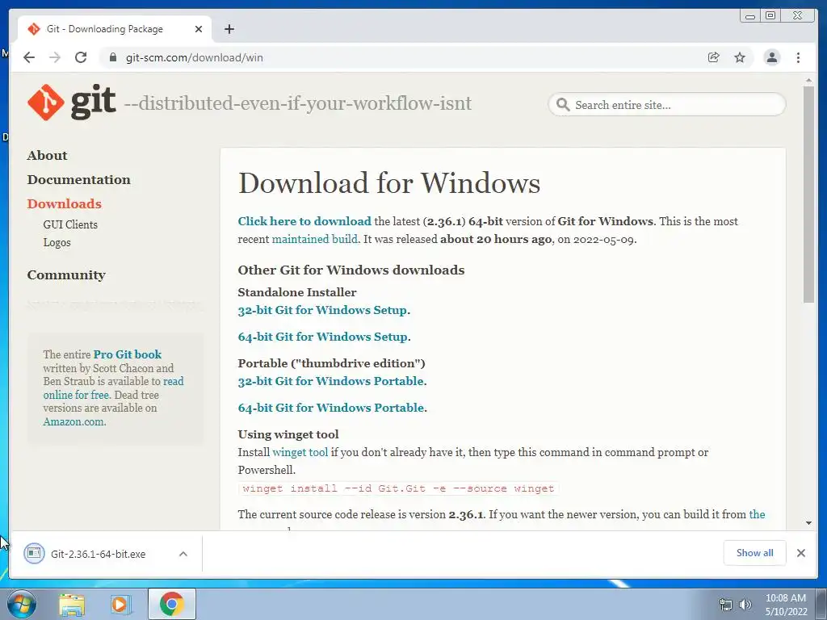Click the search magnifier icon

point(563,104)
